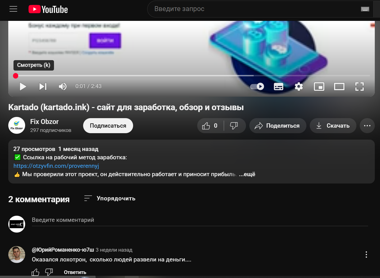Viewport: 380px width, 278px height.
Task: Click '297 подписчиков' subscriber count
Action: pos(51,130)
